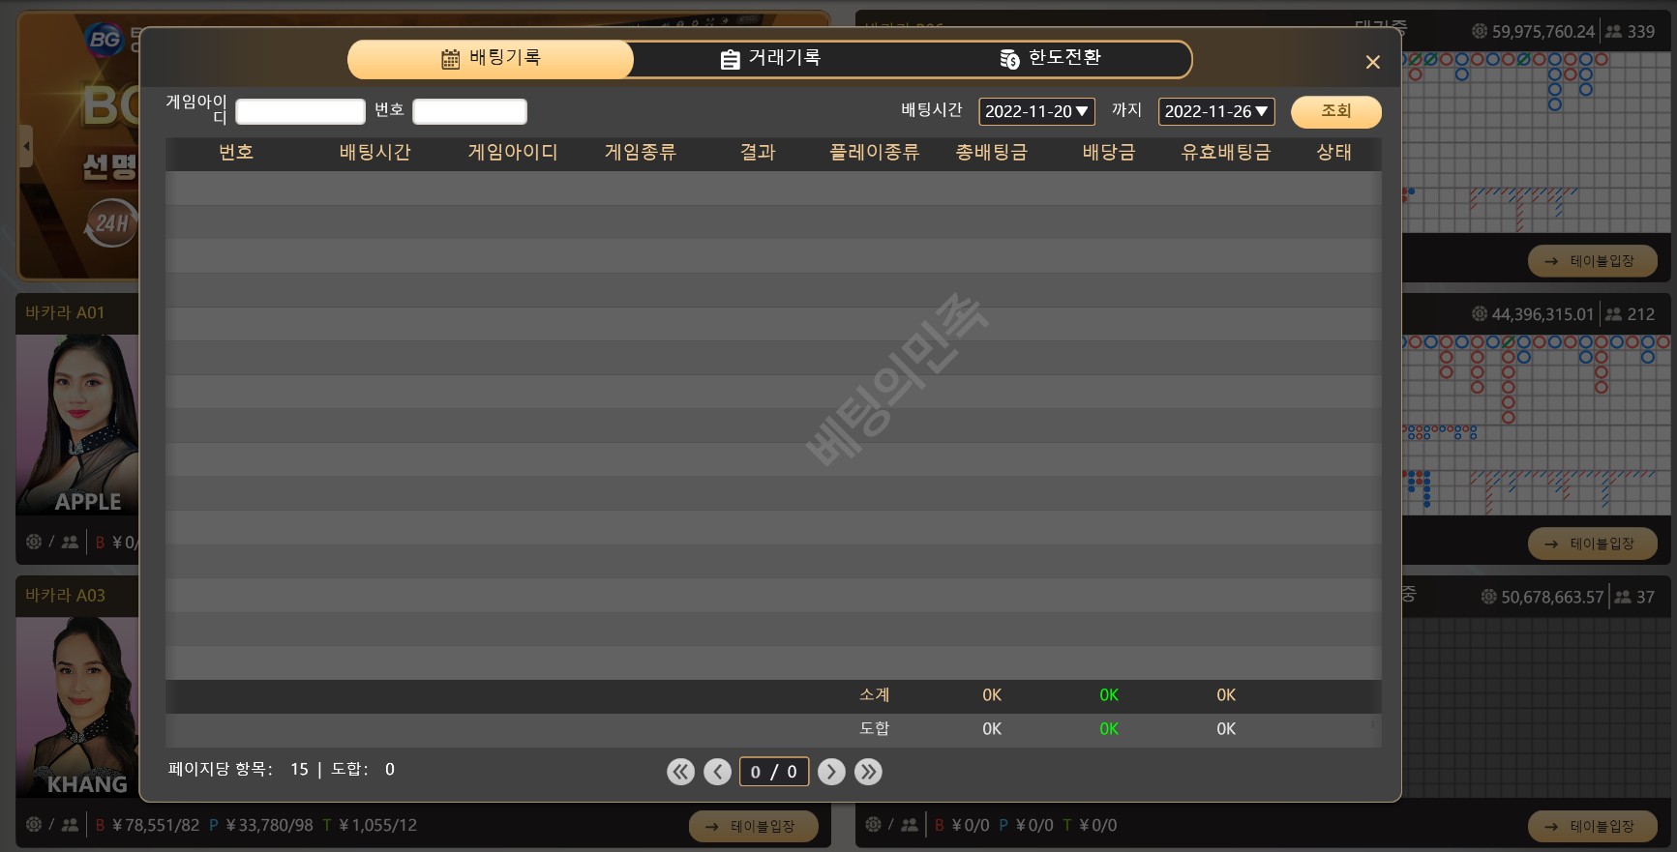Close the betting record dialog
The width and height of the screenshot is (1677, 852).
pyautogui.click(x=1372, y=62)
